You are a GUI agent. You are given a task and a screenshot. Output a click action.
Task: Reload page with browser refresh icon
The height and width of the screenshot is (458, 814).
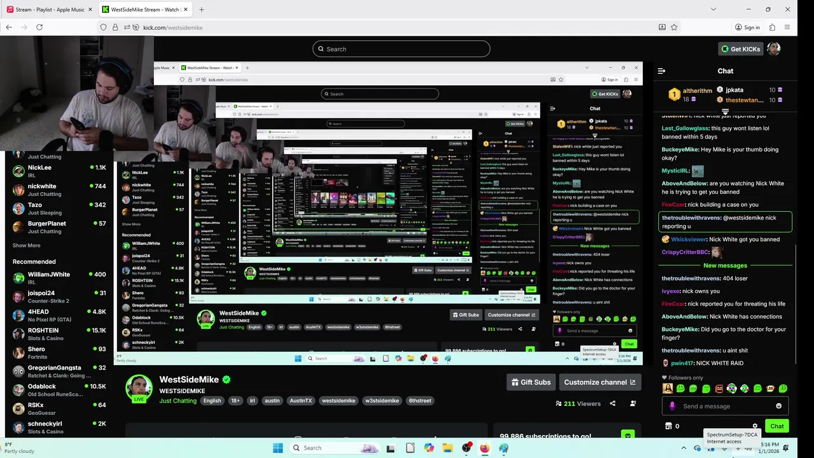click(39, 27)
